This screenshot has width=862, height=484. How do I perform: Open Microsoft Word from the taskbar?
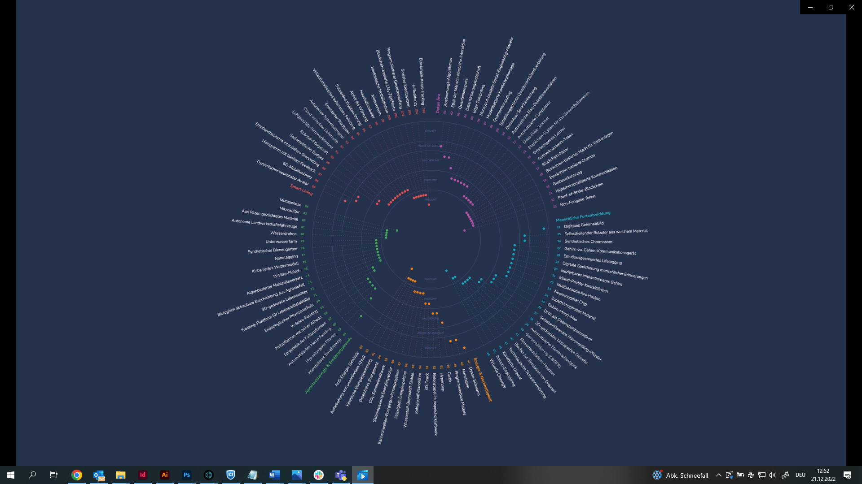[x=275, y=475]
